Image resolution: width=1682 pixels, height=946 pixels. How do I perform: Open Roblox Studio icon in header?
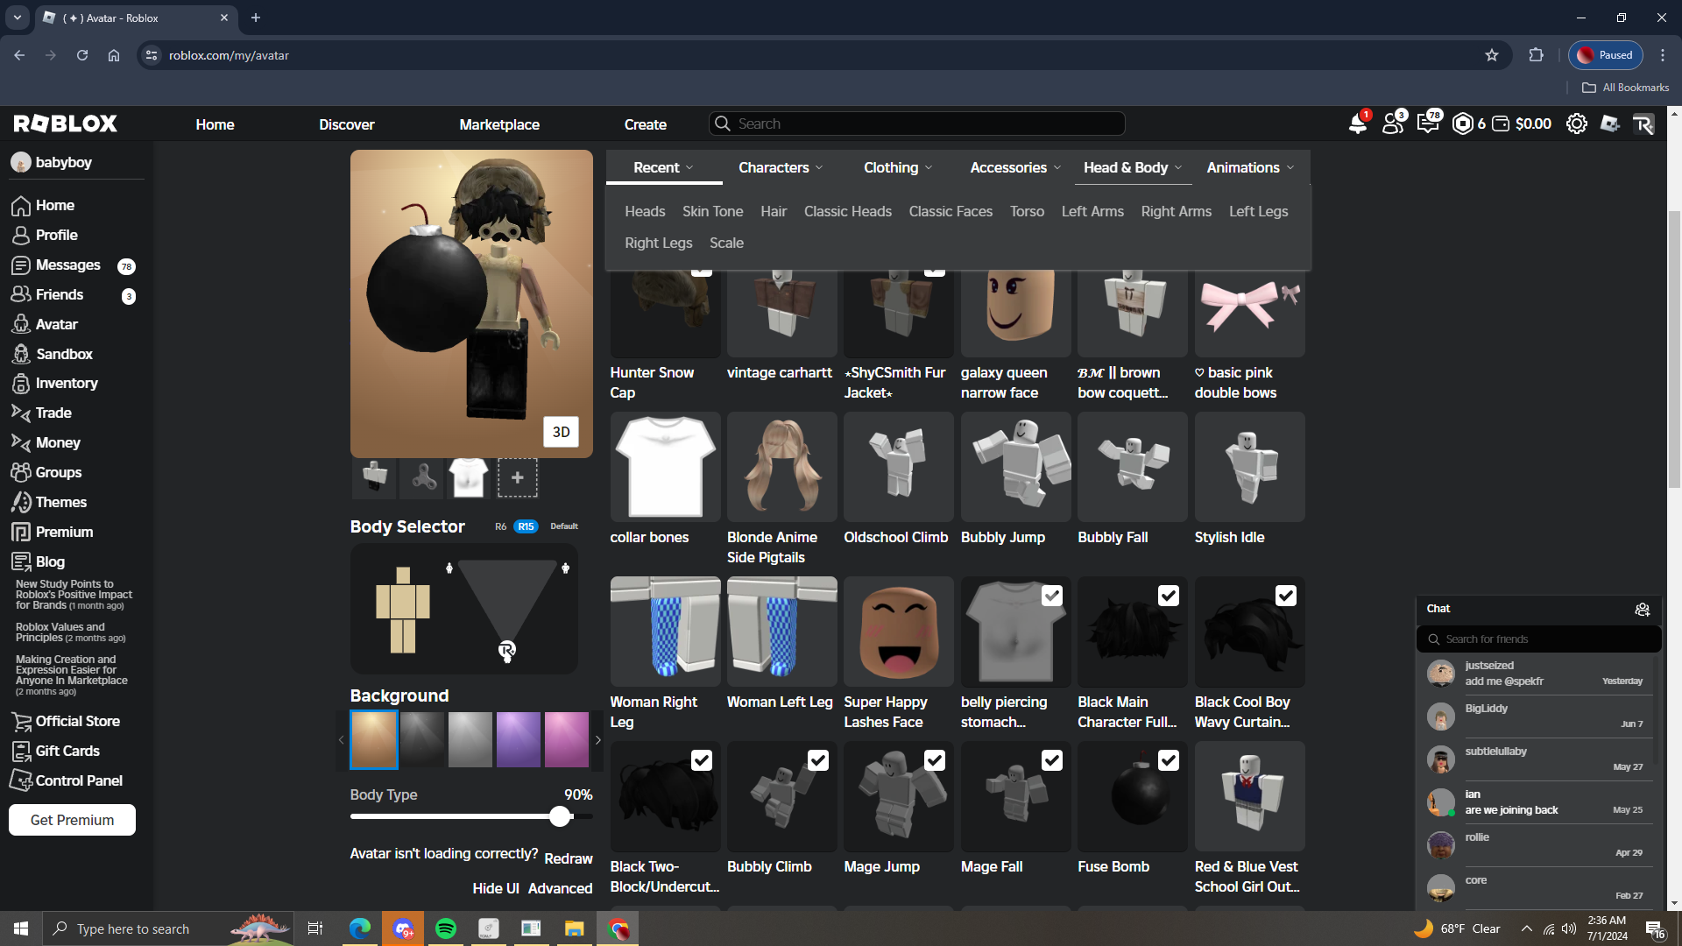coord(1610,124)
